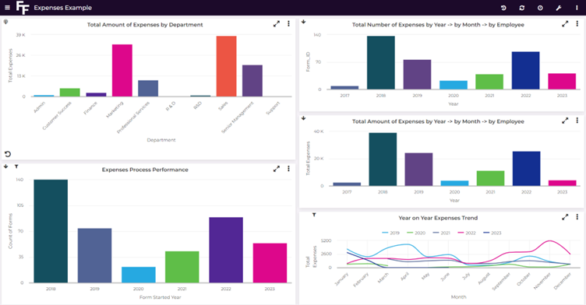The height and width of the screenshot is (305, 586).
Task: Open settings via the wrench icon
Action: click(x=559, y=8)
